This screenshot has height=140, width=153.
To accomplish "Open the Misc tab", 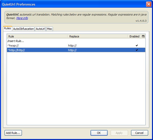I will tap(49, 29).
